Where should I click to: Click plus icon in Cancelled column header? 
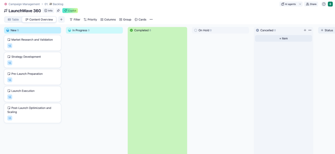[x=305, y=30]
